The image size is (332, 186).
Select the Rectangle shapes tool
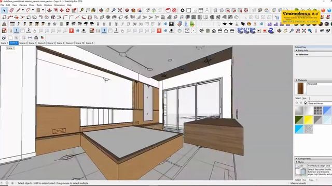[x=38, y=10]
